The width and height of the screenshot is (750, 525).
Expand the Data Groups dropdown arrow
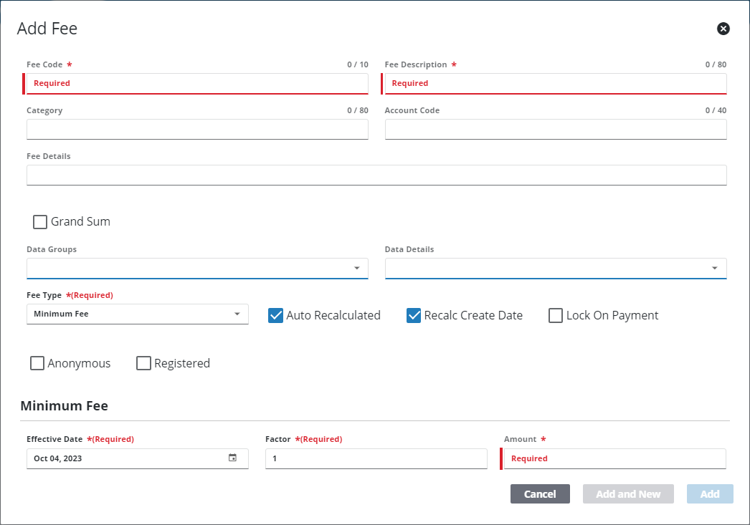tap(357, 268)
